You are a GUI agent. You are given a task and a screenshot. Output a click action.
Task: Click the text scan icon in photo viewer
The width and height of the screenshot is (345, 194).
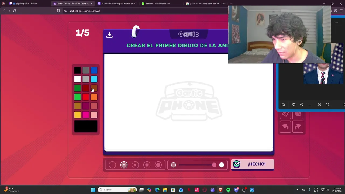point(327,105)
